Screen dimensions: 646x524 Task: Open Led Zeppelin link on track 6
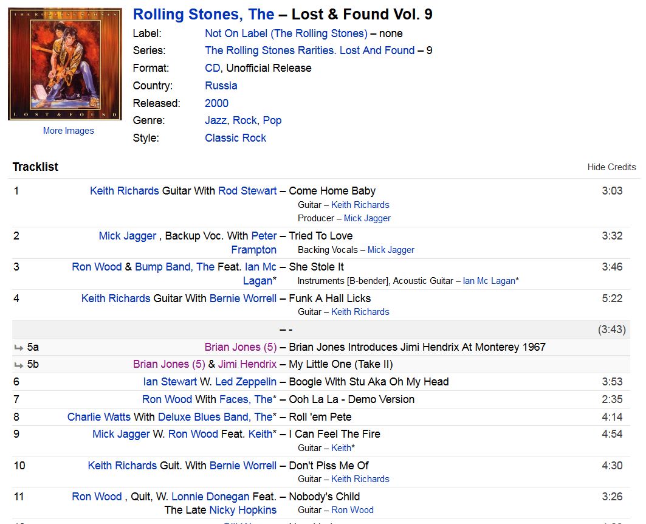point(246,382)
